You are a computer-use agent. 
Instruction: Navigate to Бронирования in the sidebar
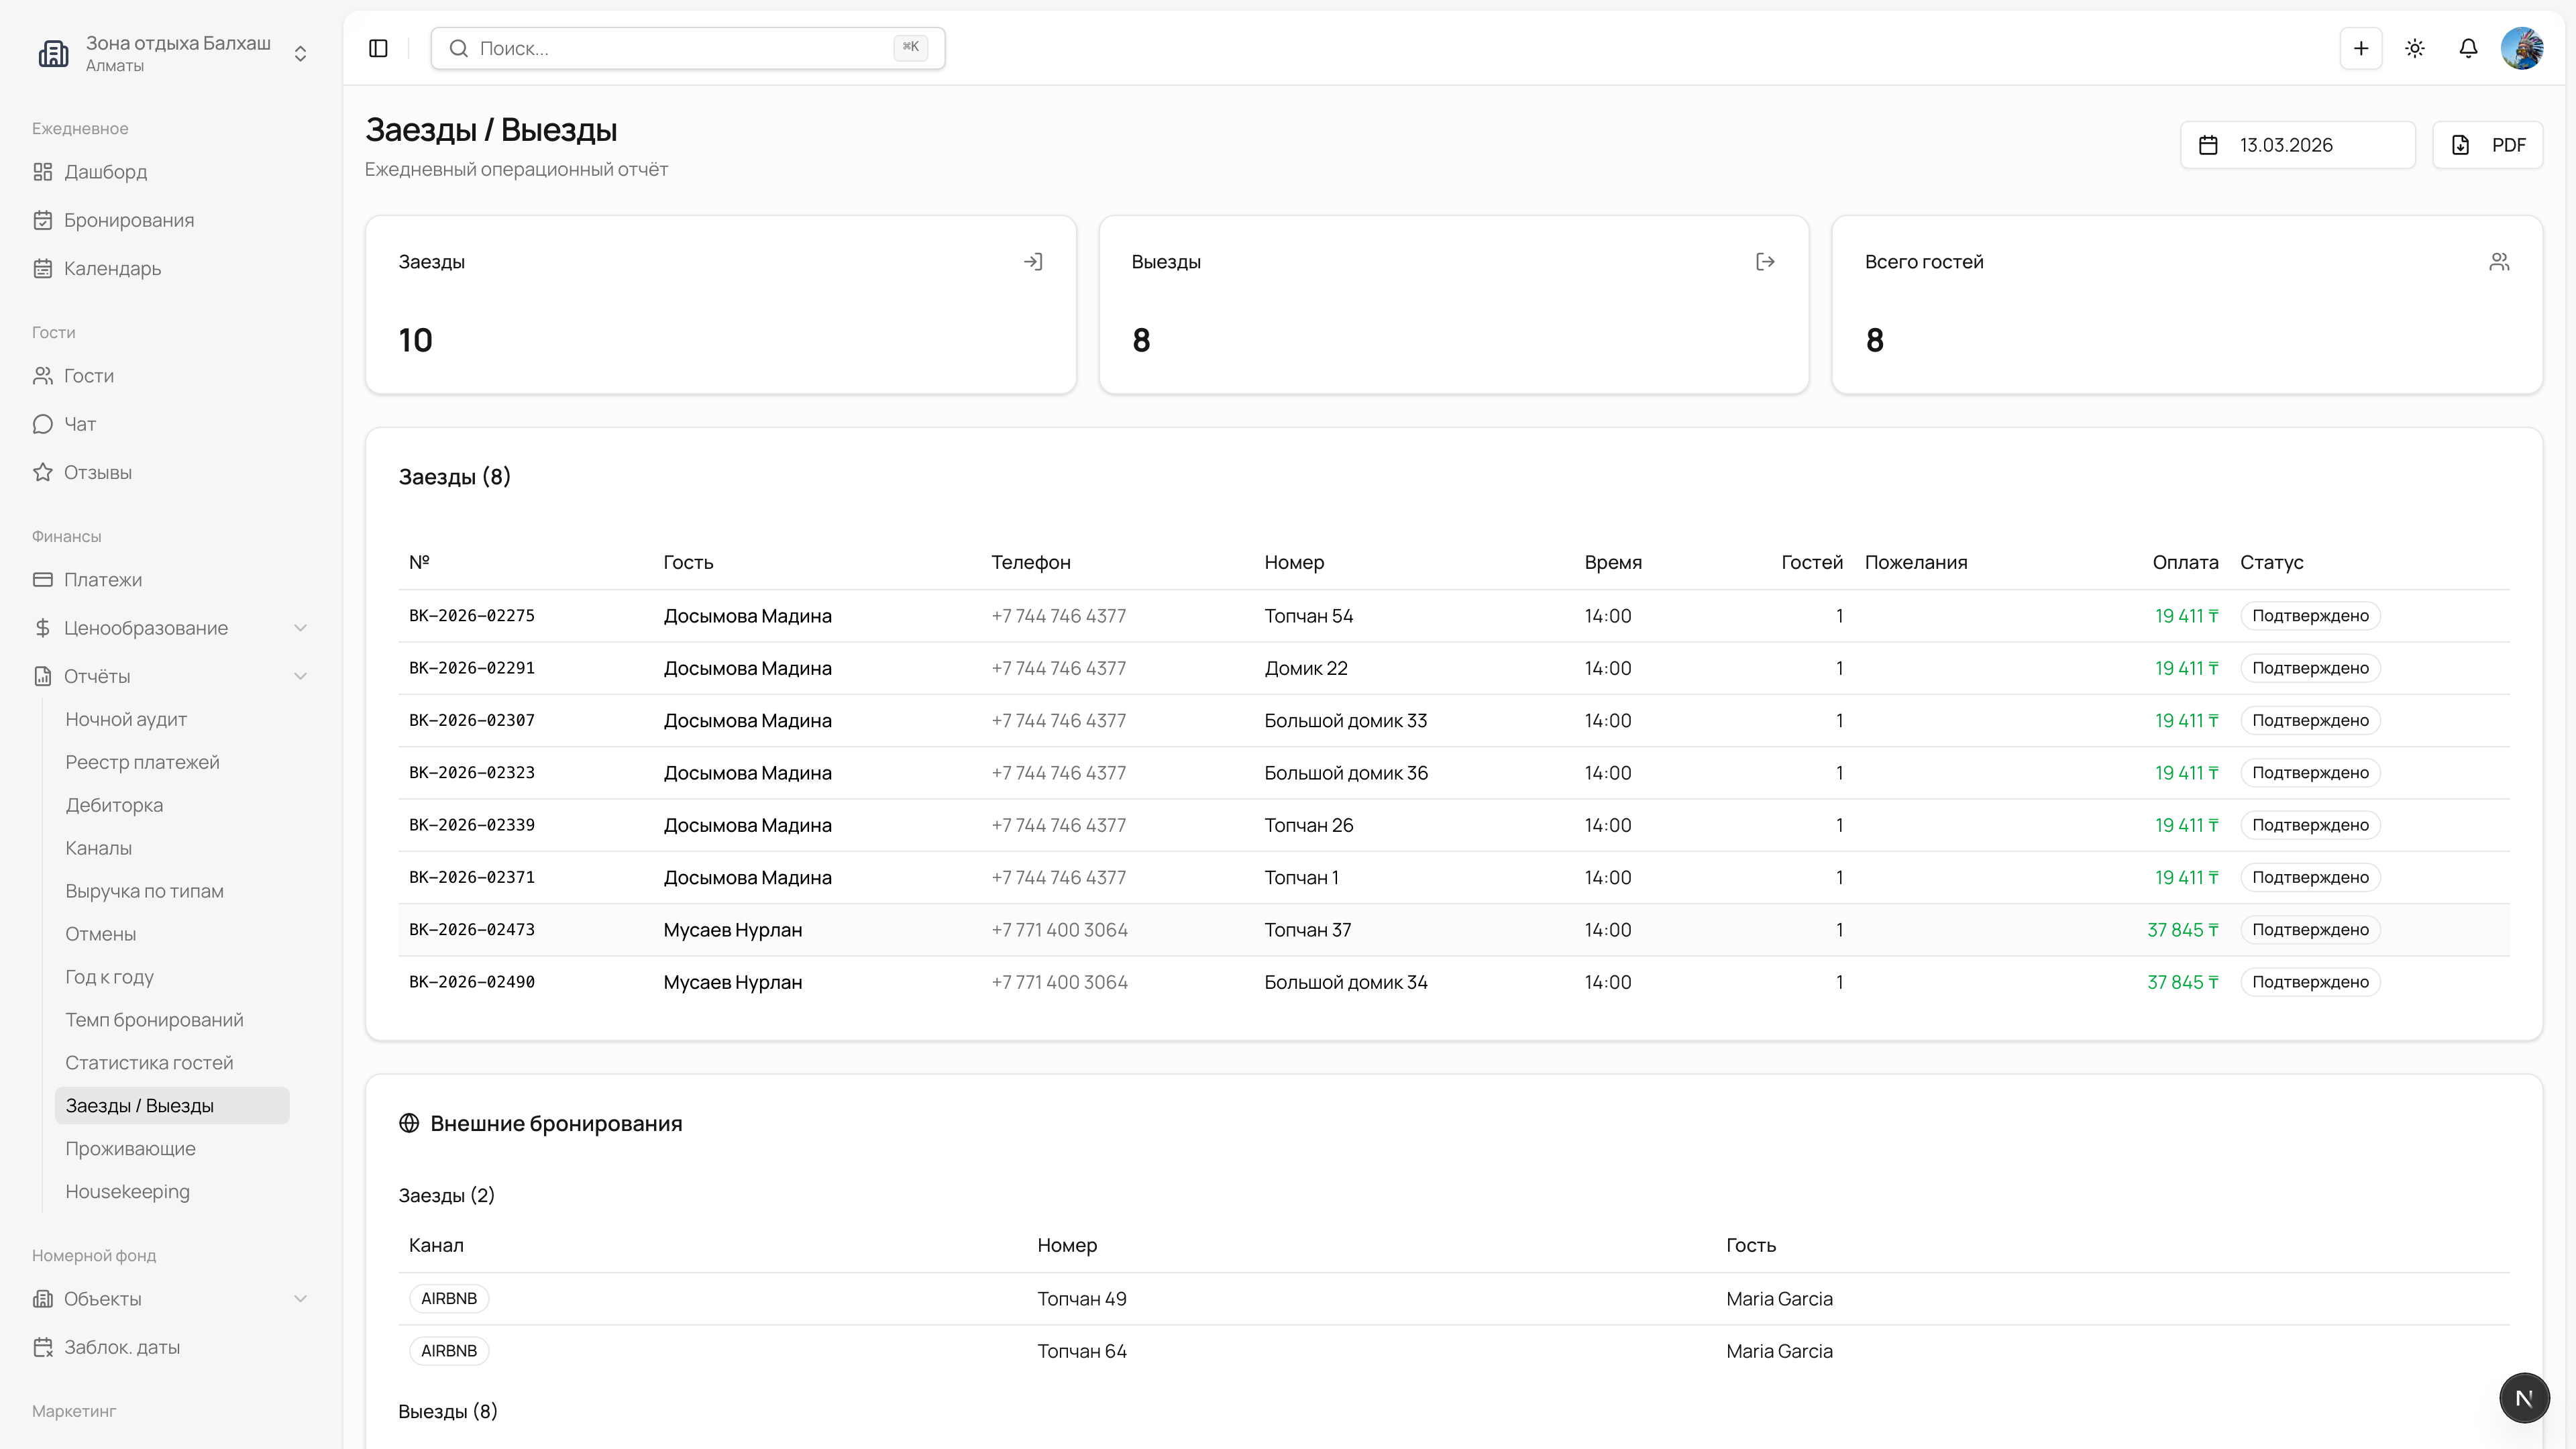pyautogui.click(x=129, y=220)
